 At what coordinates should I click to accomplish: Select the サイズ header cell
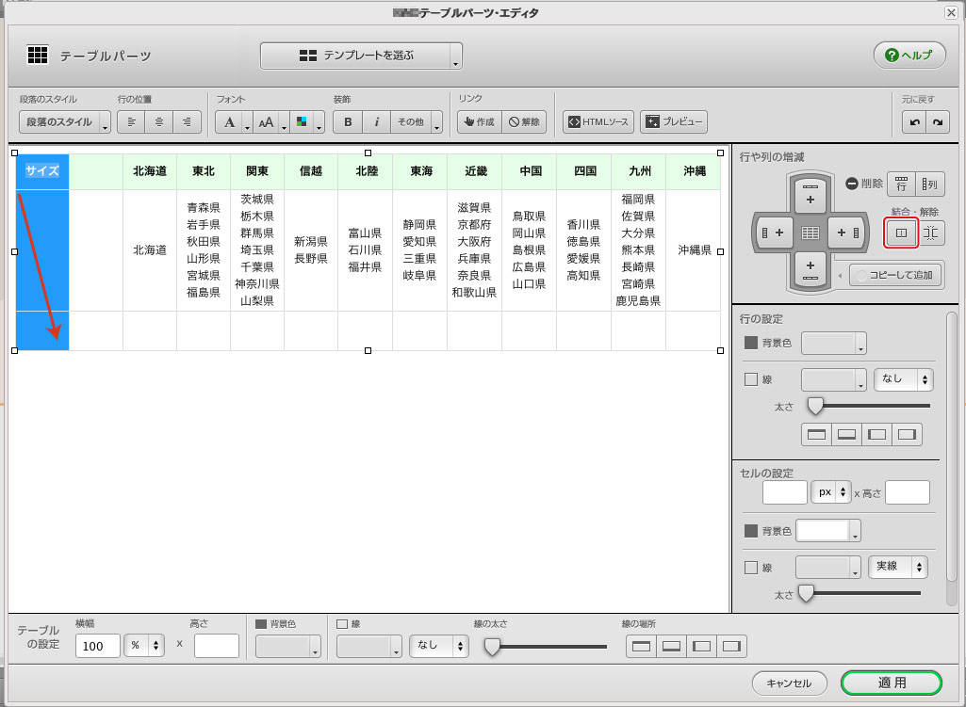click(42, 171)
